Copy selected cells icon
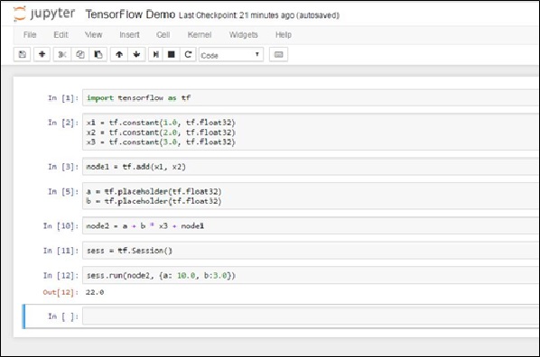 click(80, 54)
